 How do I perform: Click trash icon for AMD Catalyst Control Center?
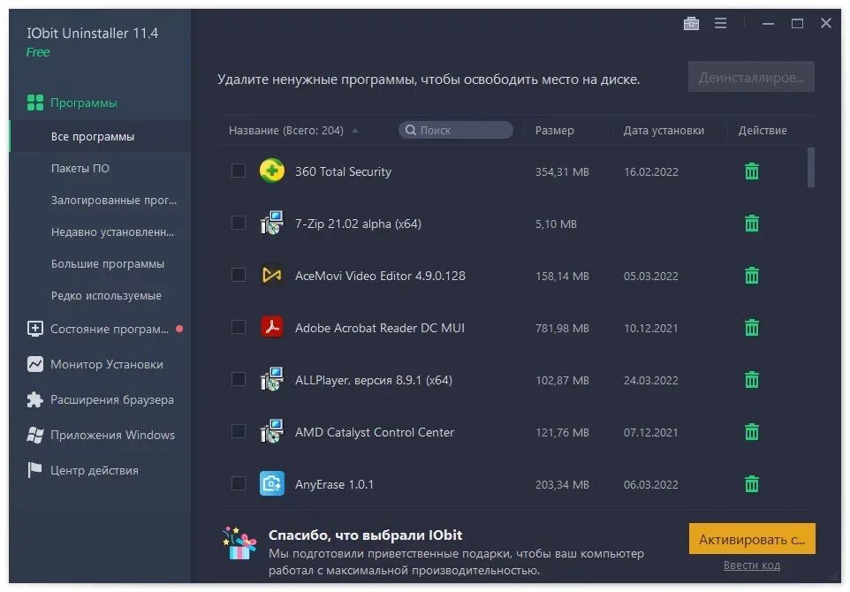[x=752, y=432]
